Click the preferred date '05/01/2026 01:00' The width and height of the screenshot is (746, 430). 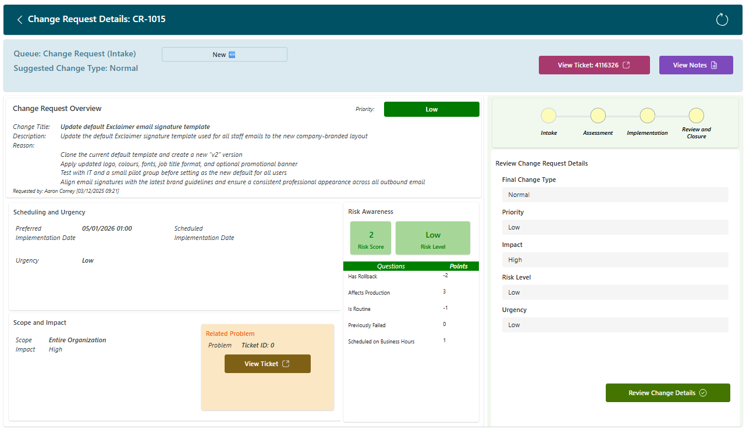coord(107,228)
